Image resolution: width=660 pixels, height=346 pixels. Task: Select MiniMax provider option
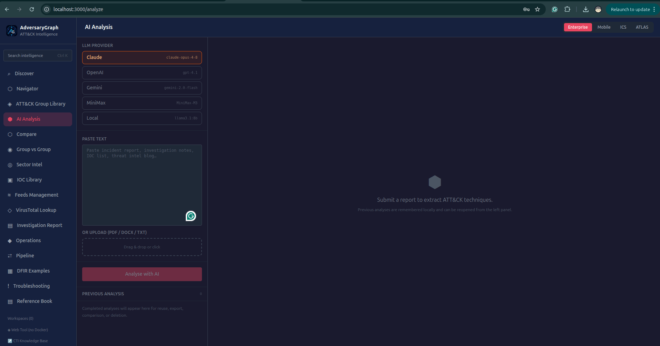pos(142,103)
